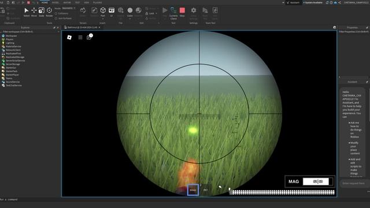This screenshot has height=208, width=370.
Task: Switch to the PLUGINS ribbon tab
Action: pyautogui.click(x=97, y=2)
